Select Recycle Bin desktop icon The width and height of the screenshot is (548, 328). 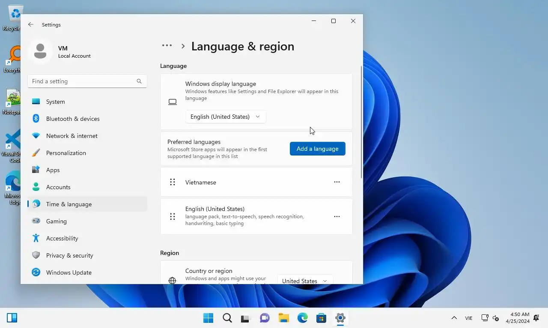click(12, 19)
